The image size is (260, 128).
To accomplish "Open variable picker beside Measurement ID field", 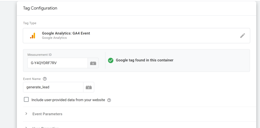I will (93, 63).
